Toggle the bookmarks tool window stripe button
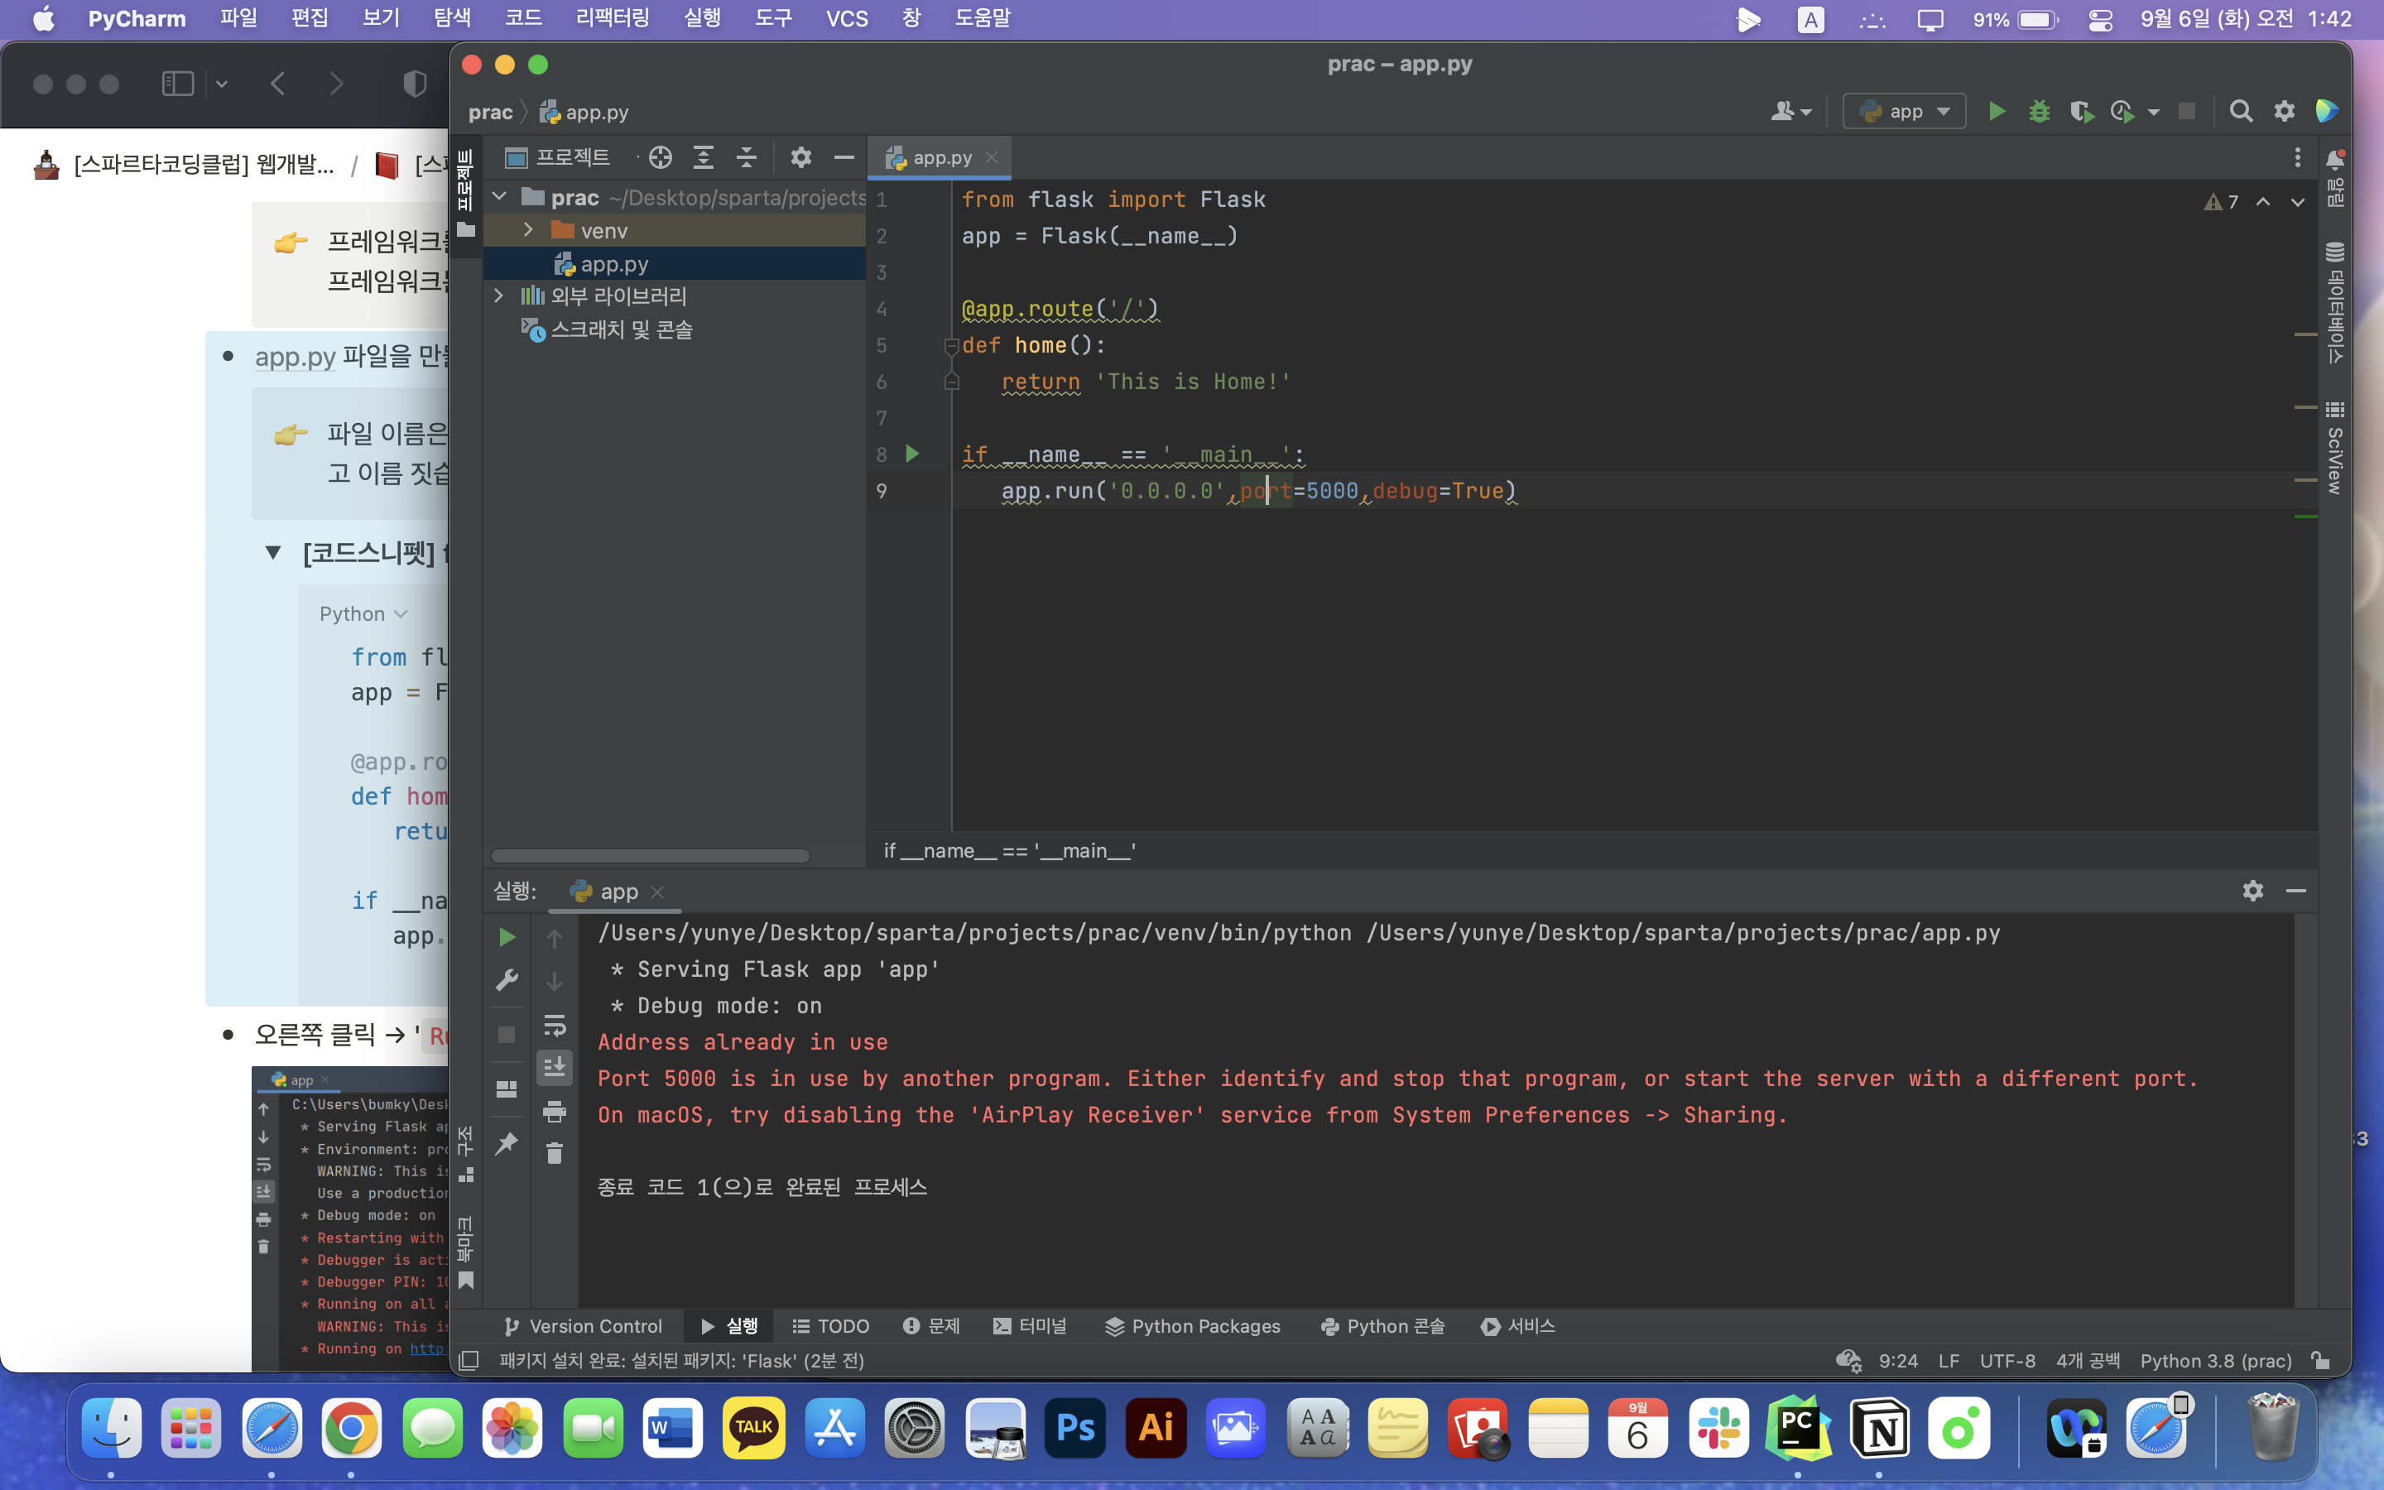 point(466,1252)
